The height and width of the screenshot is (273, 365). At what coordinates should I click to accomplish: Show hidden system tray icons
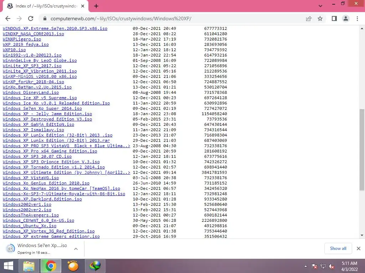pos(305,266)
